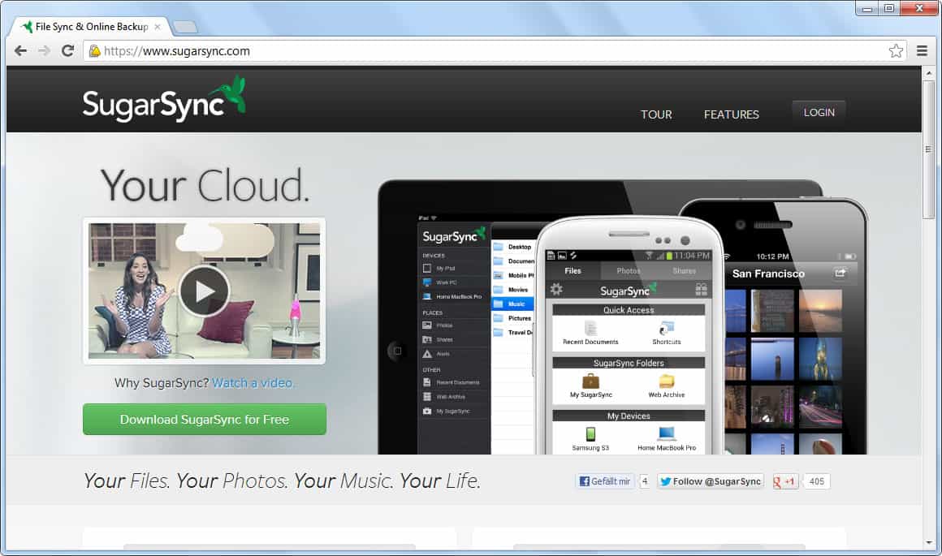
Task: Maximize the browser window
Action: [889, 8]
